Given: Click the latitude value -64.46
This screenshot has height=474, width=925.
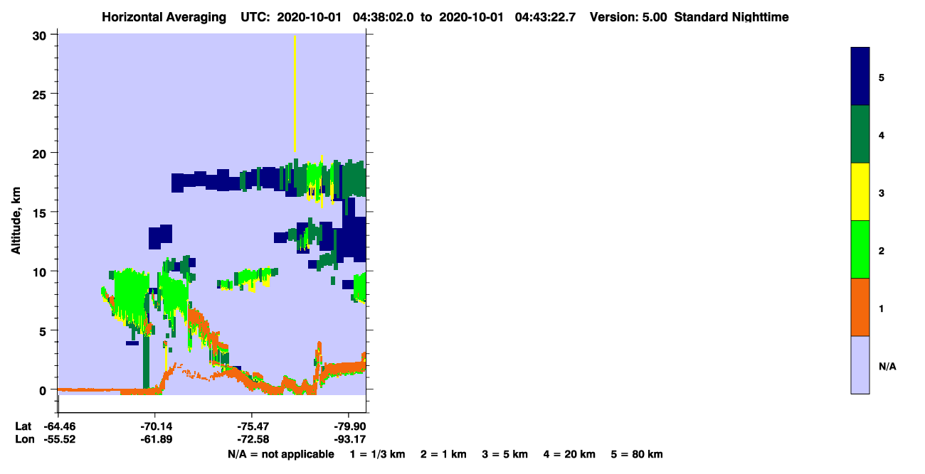Looking at the screenshot, I should (58, 426).
